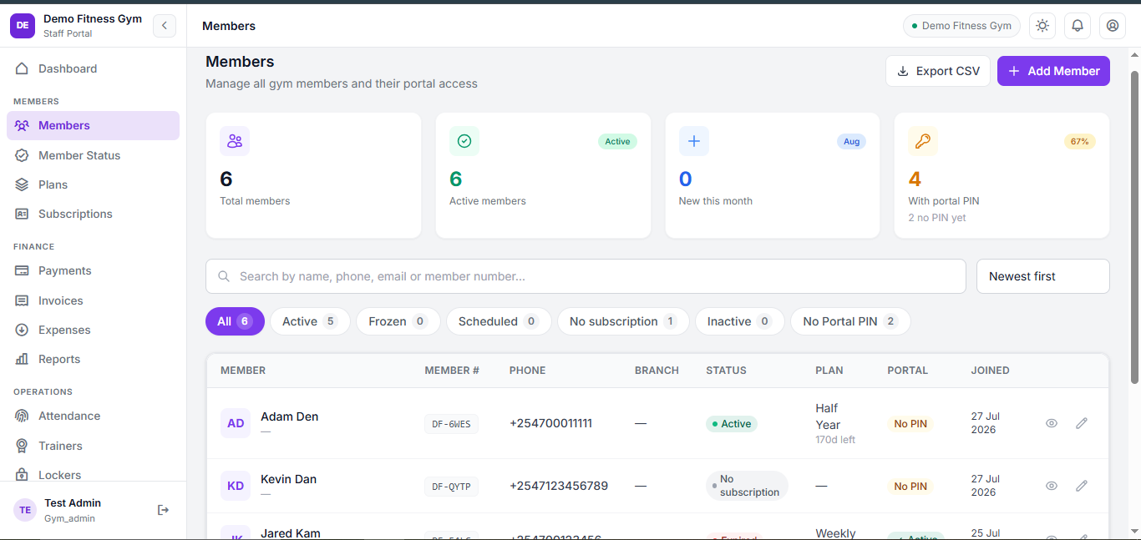Click the name Jared Kam
This screenshot has height=540, width=1141.
point(291,533)
